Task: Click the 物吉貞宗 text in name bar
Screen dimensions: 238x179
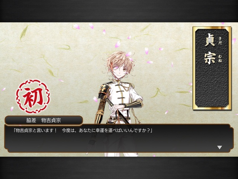Action: [51, 120]
